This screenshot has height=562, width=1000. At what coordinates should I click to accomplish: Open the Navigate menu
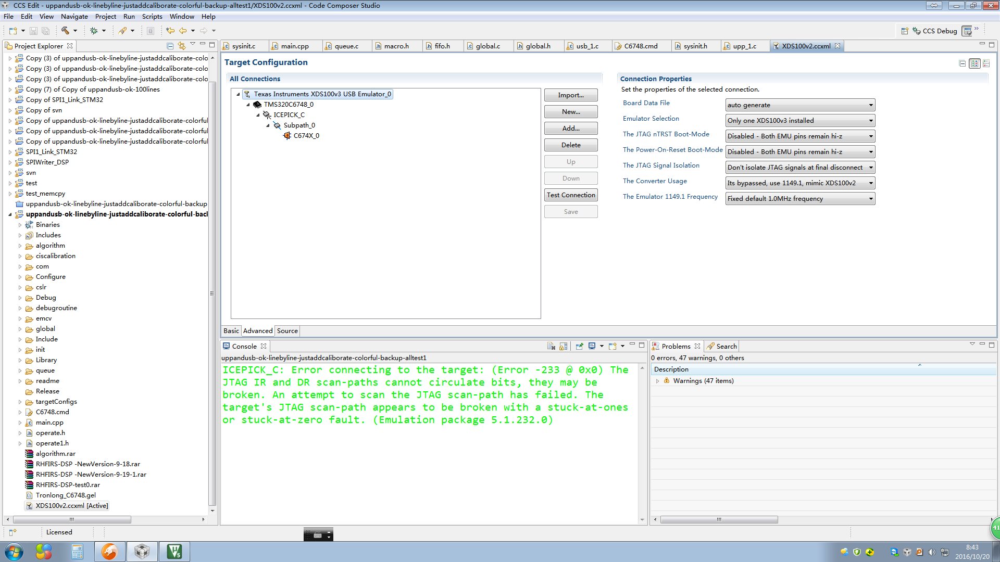point(74,16)
